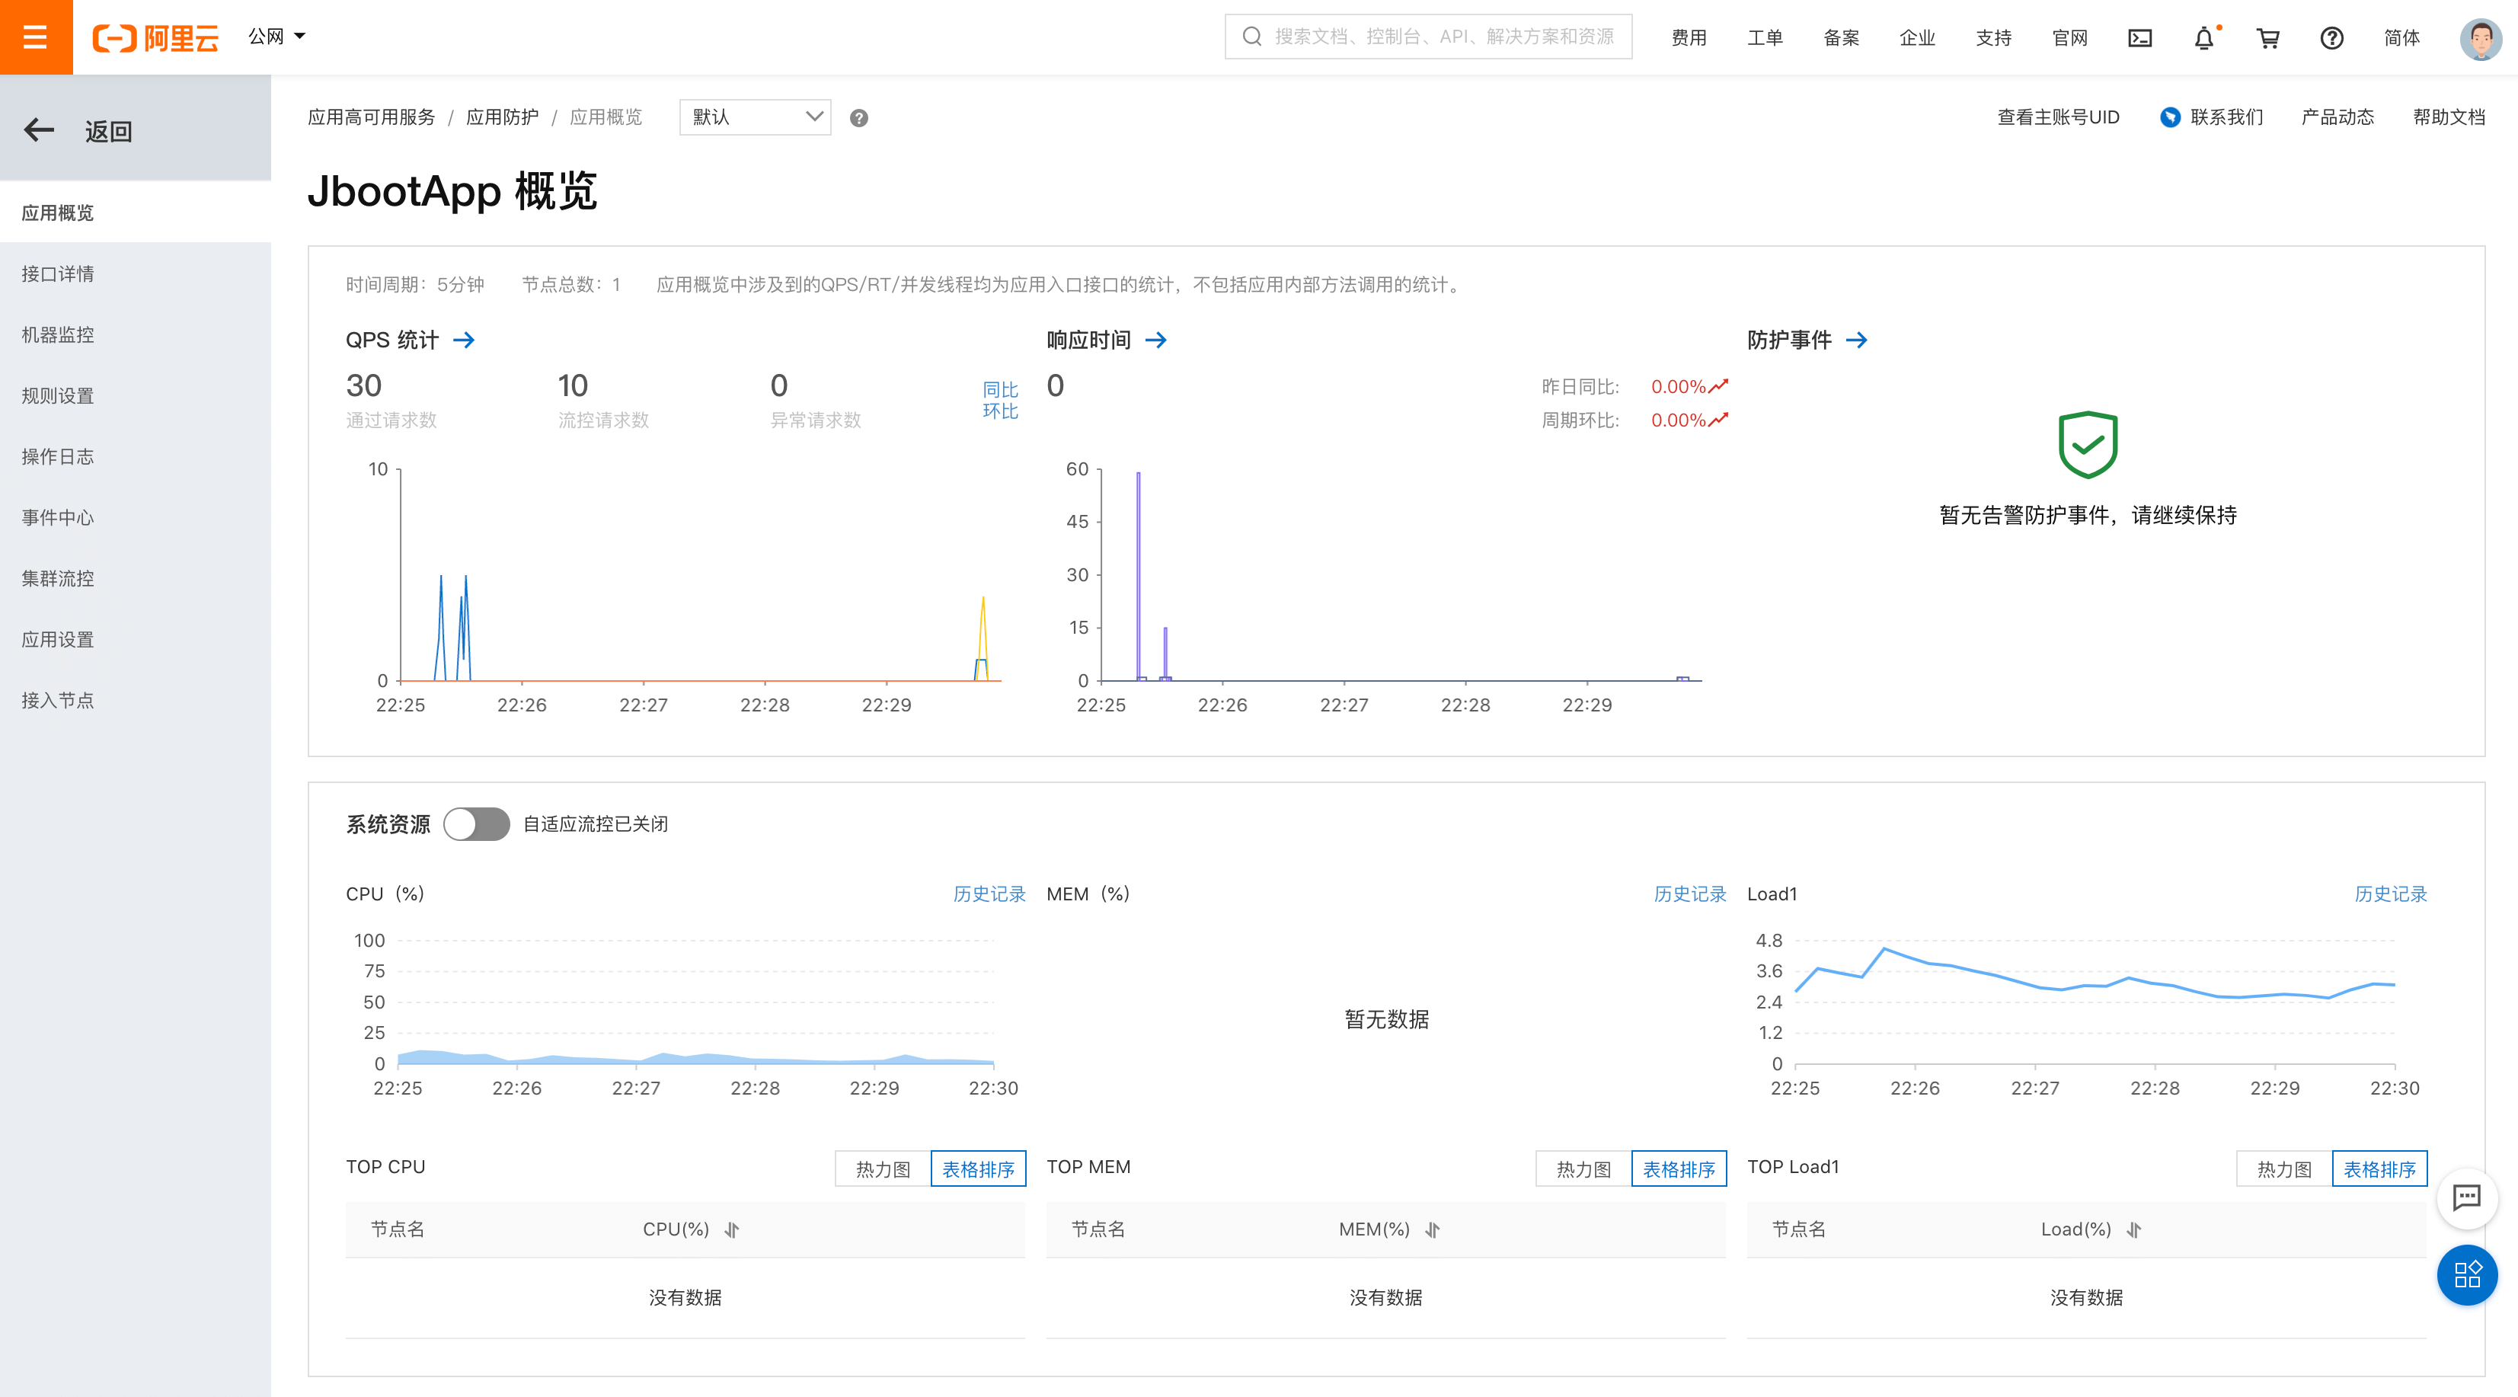Image resolution: width=2518 pixels, height=1397 pixels.
Task: Open 规则设置 in sidebar
Action: 135,396
